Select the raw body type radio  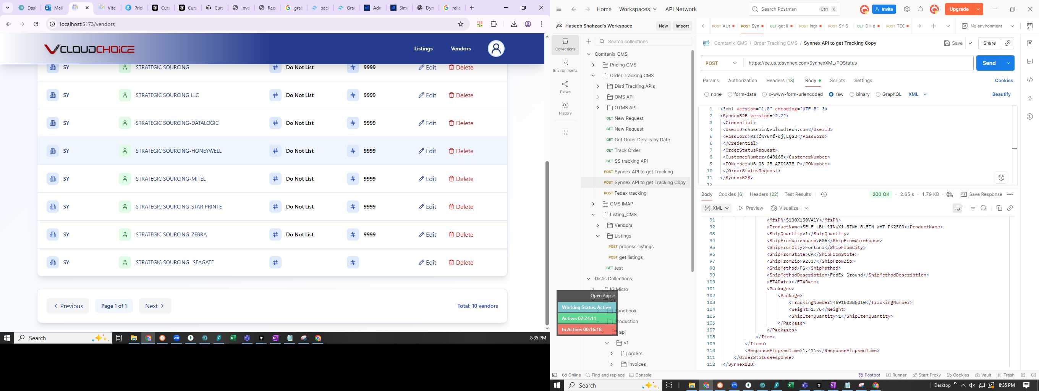[831, 94]
